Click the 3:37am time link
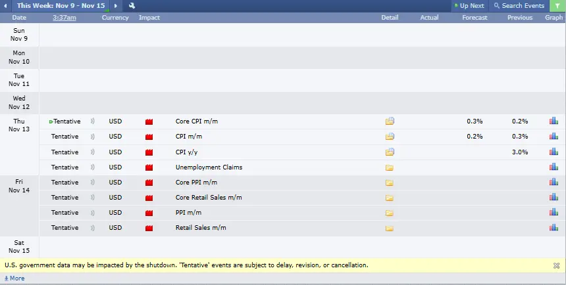 (x=64, y=17)
